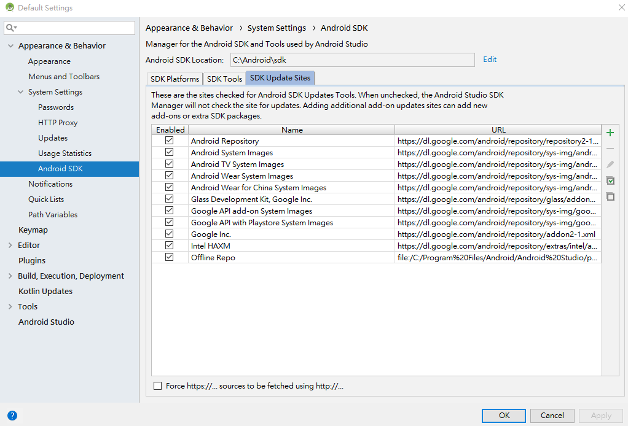Image resolution: width=628 pixels, height=426 pixels.
Task: Enable Force https sources via http checkbox
Action: click(x=158, y=385)
